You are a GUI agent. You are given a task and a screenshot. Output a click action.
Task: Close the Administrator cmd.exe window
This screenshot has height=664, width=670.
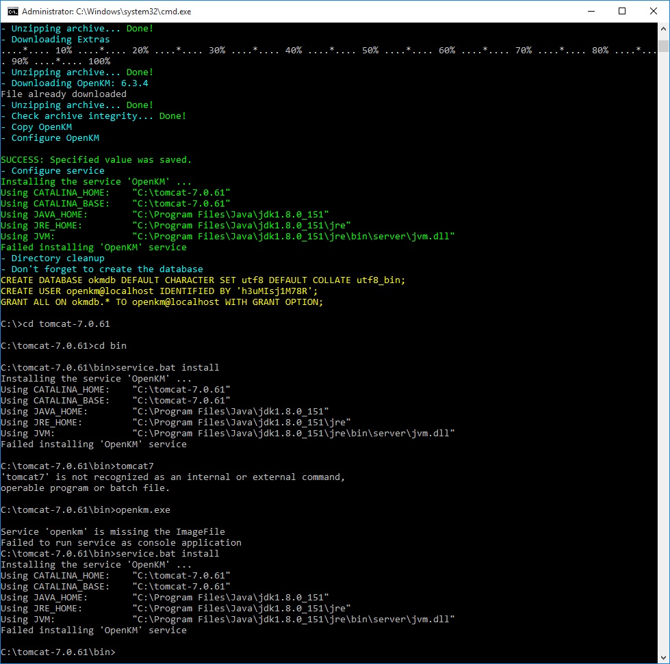[x=653, y=11]
